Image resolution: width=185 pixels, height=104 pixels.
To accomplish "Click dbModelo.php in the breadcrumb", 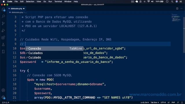I will click(x=17, y=12).
